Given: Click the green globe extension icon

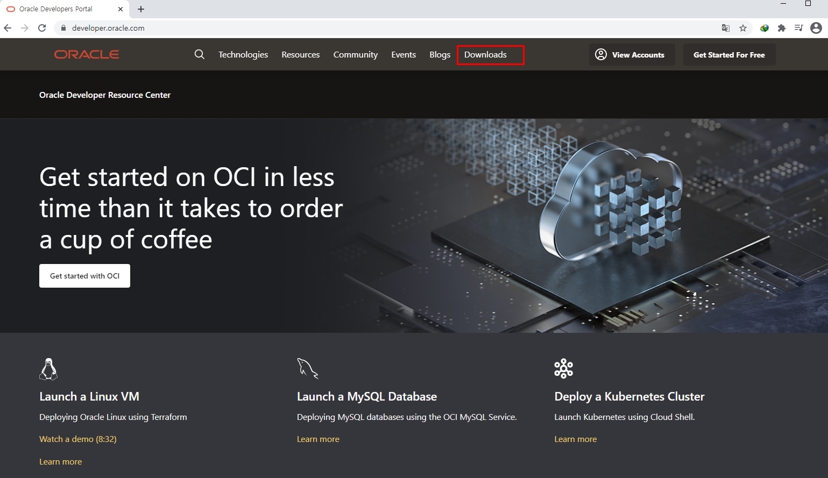Looking at the screenshot, I should (765, 28).
